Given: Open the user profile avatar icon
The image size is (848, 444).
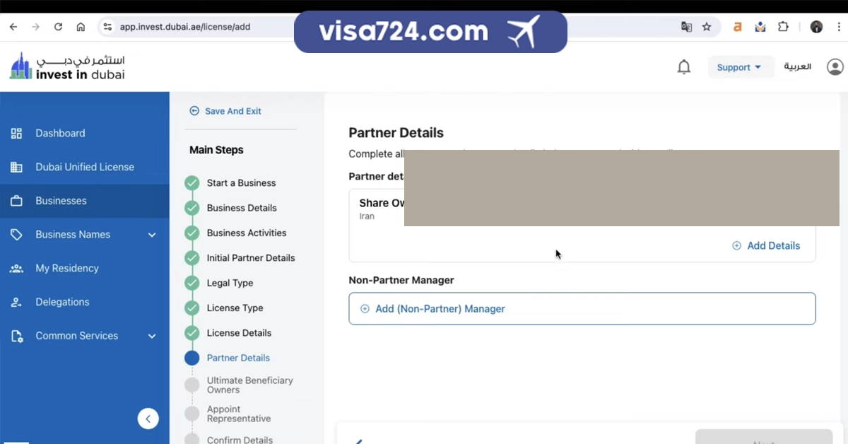Looking at the screenshot, I should 835,67.
